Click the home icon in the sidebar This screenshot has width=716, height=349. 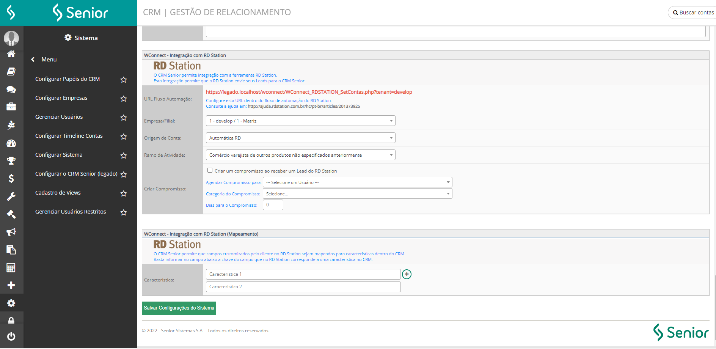click(x=11, y=54)
